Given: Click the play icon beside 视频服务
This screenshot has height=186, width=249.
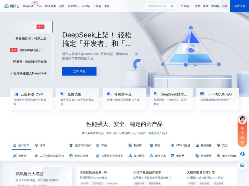Looking at the screenshot, I should coord(197,145).
